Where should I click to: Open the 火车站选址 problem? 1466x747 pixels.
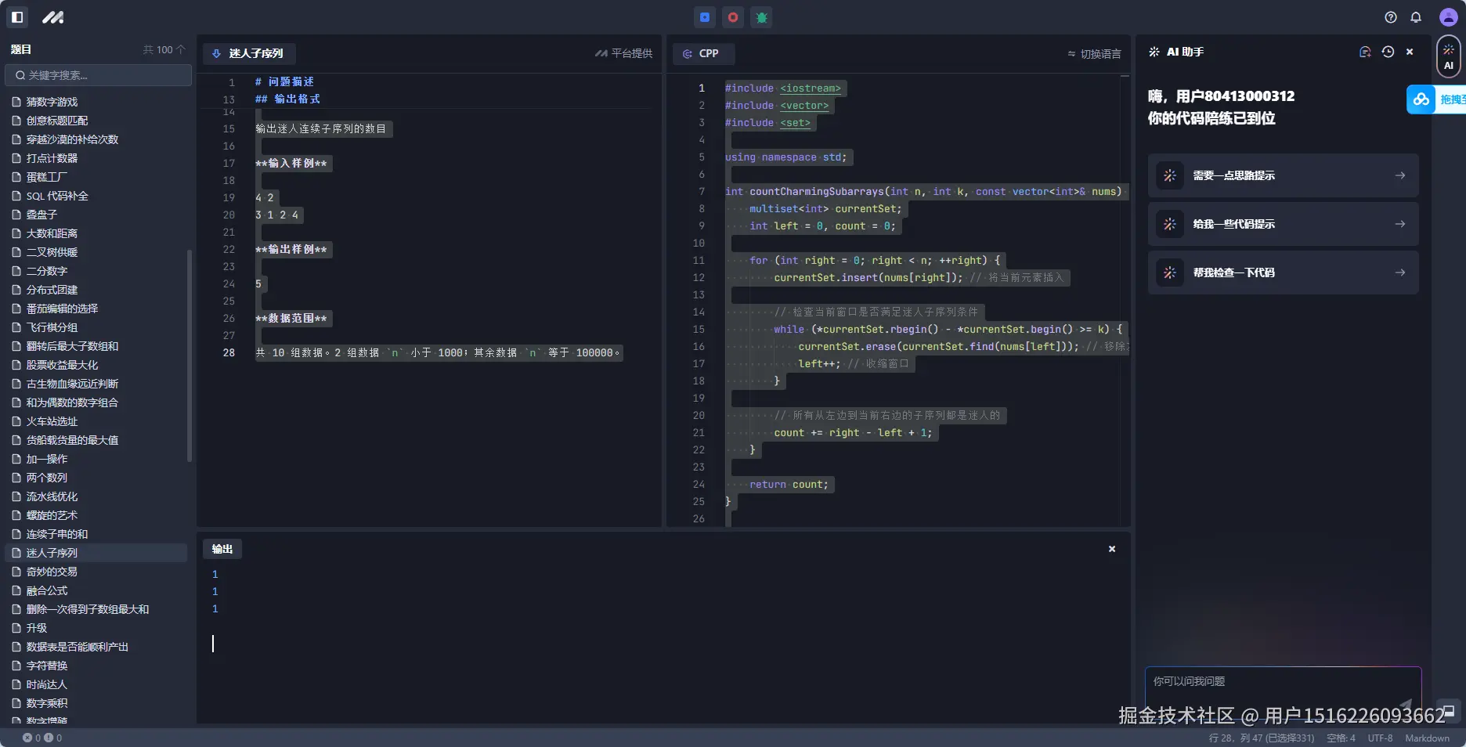click(96, 421)
